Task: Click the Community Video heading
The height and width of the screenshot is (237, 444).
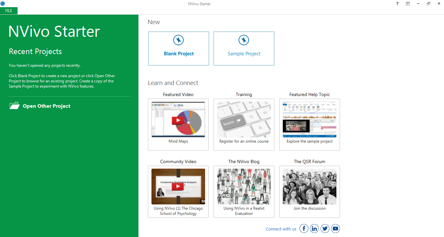Action: coord(178,161)
